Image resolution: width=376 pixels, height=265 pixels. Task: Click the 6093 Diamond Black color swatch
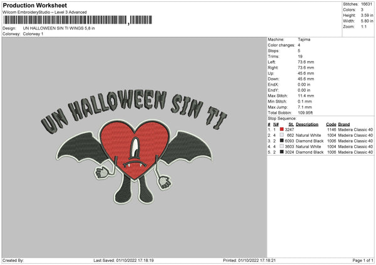point(283,140)
